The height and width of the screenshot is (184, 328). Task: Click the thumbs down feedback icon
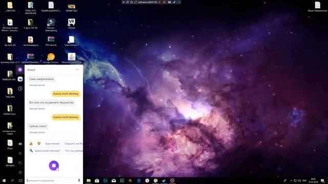[39, 144]
